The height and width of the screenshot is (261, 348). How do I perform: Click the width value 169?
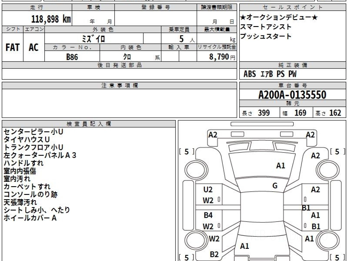pos(300,113)
